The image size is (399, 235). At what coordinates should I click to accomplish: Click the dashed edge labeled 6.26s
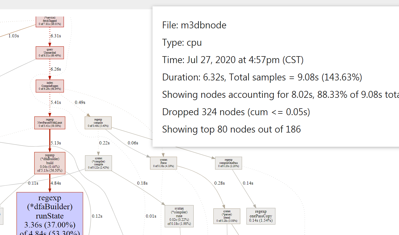[55, 69]
